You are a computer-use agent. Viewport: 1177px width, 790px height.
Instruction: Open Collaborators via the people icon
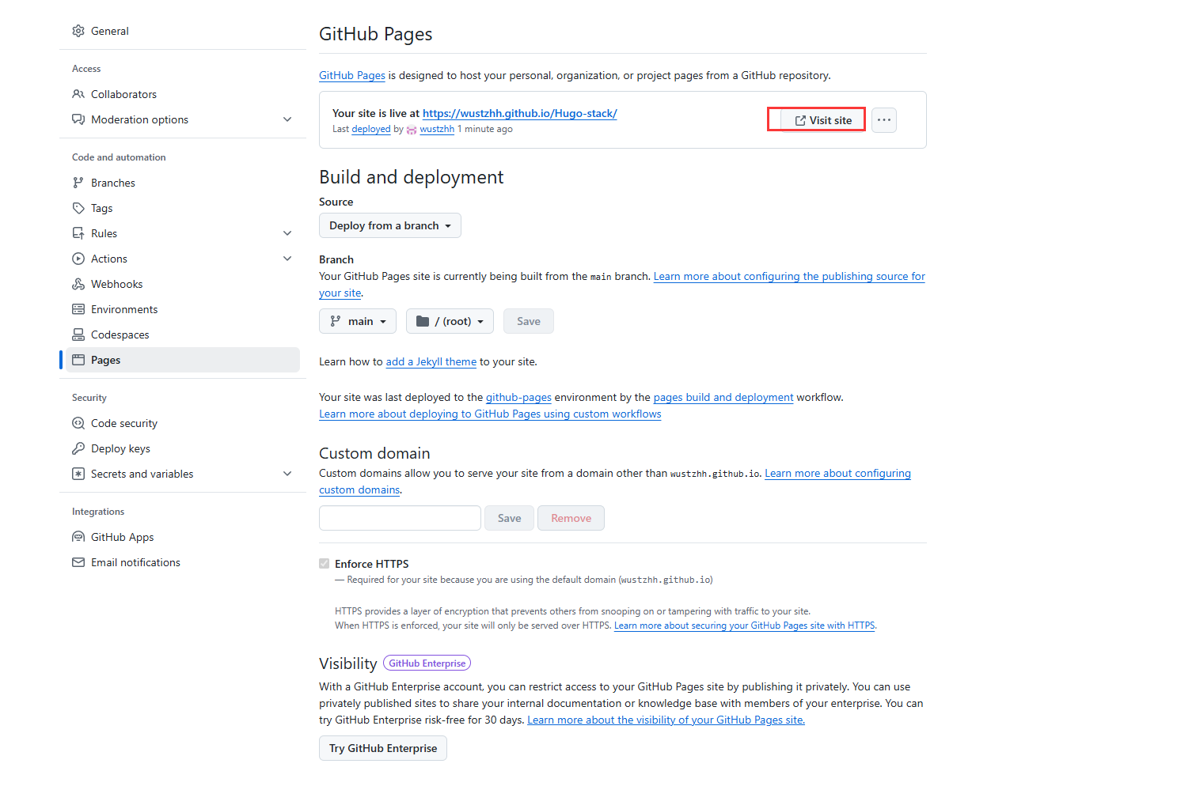coord(78,94)
